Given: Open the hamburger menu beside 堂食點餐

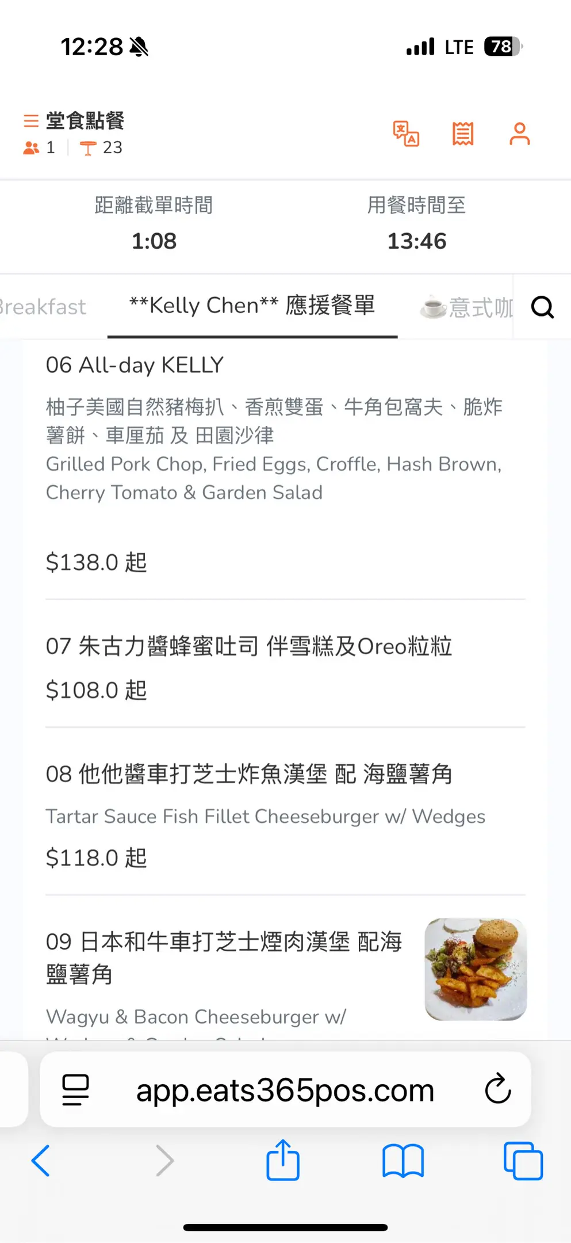Looking at the screenshot, I should pyautogui.click(x=31, y=121).
